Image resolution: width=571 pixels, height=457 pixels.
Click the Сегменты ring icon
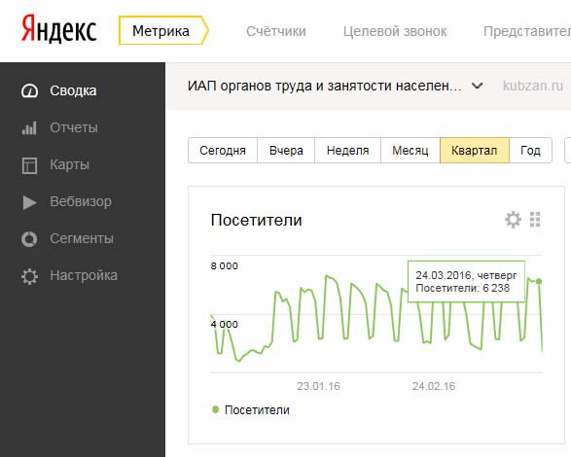click(x=29, y=239)
